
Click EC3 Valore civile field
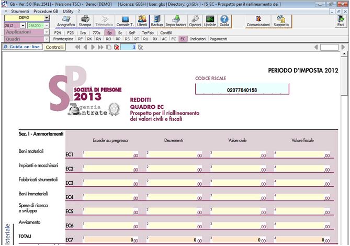[239, 183]
